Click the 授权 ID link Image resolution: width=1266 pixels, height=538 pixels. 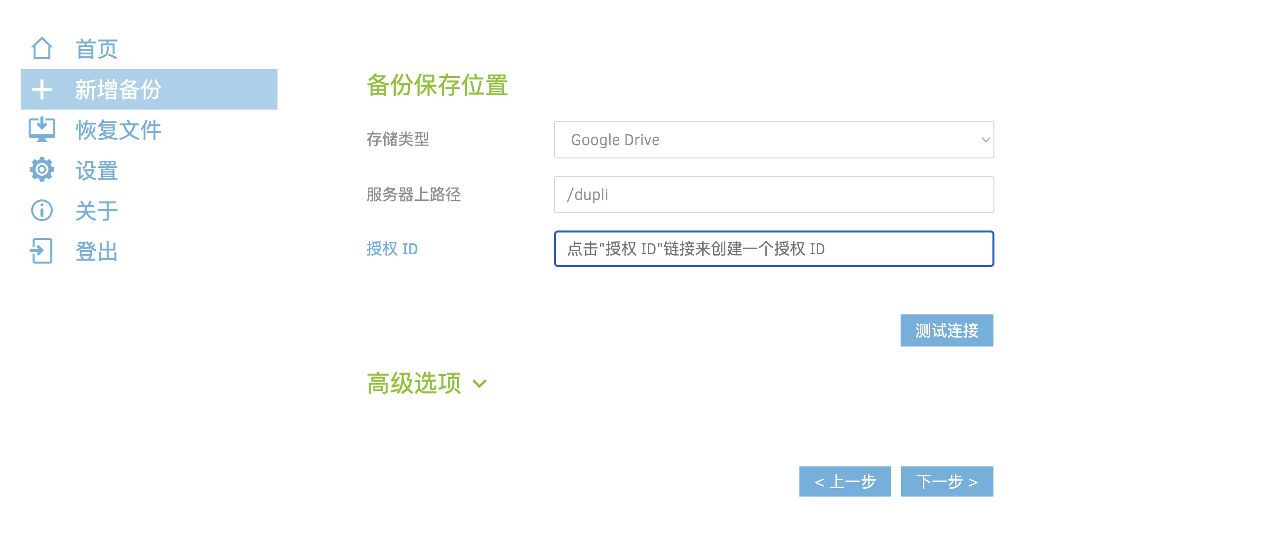(392, 249)
